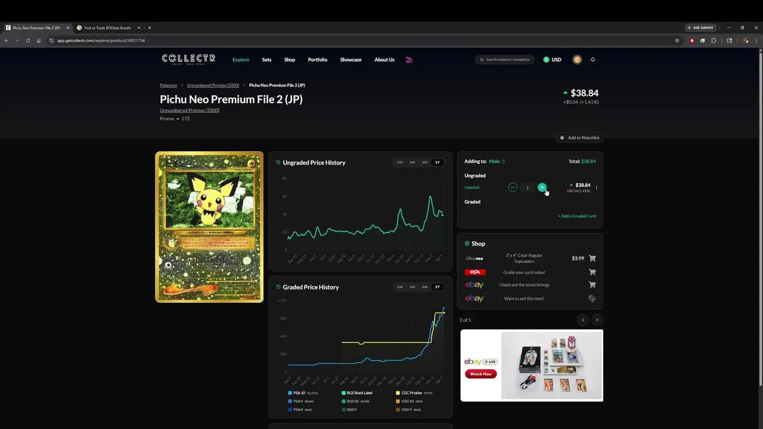Click + Add a Graded Card
Image resolution: width=763 pixels, height=429 pixels.
[x=577, y=216]
